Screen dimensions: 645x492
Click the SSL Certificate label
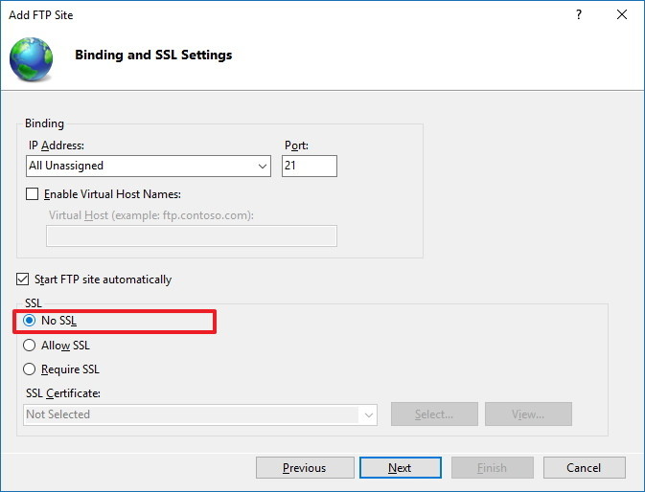coord(63,393)
